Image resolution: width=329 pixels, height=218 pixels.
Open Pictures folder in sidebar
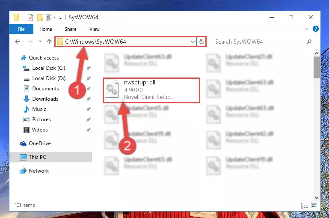[x=41, y=119]
